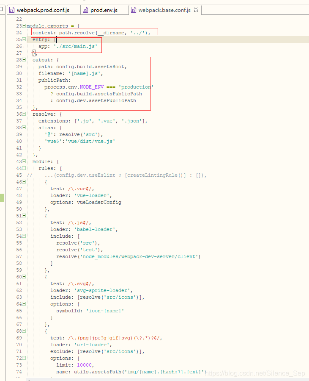The height and width of the screenshot is (381, 309).
Task: Click 'vue/dist/vue.js' alias value
Action: point(90,141)
